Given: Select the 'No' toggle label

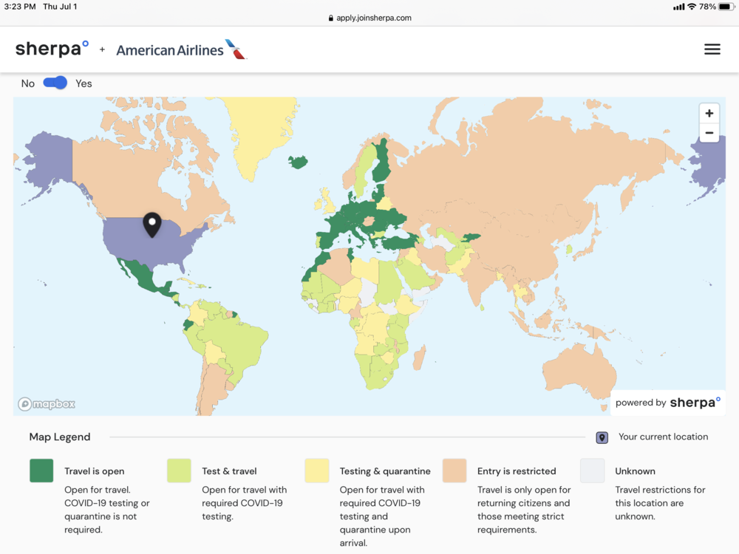Looking at the screenshot, I should [x=28, y=83].
